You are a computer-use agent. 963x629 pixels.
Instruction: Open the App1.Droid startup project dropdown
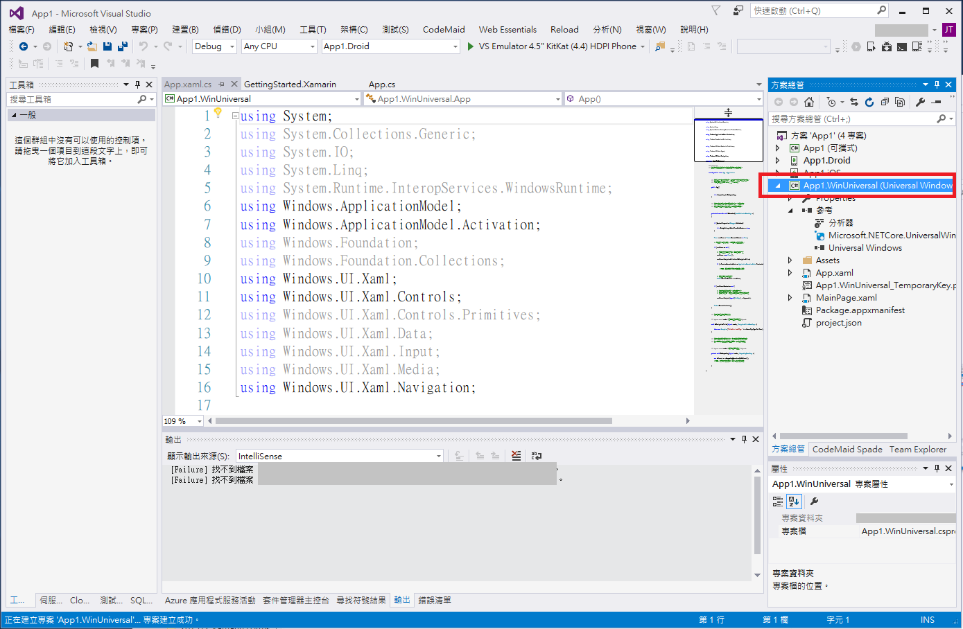[x=391, y=46]
